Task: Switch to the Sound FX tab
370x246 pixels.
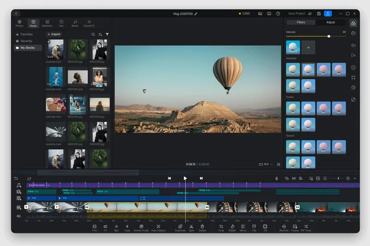Action: coord(89,23)
